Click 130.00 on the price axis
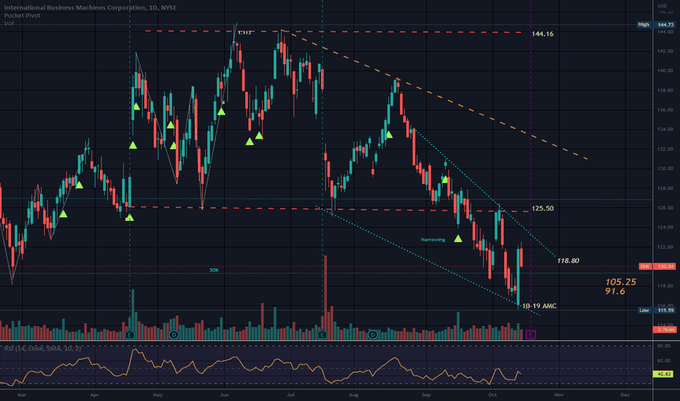 coord(665,168)
